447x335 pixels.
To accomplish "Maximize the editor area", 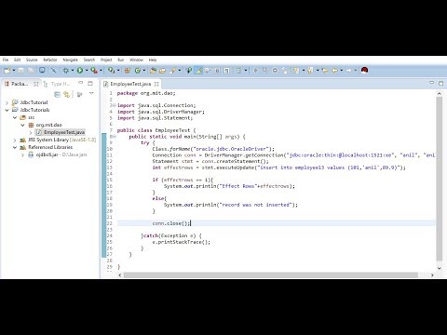I will [x=440, y=83].
